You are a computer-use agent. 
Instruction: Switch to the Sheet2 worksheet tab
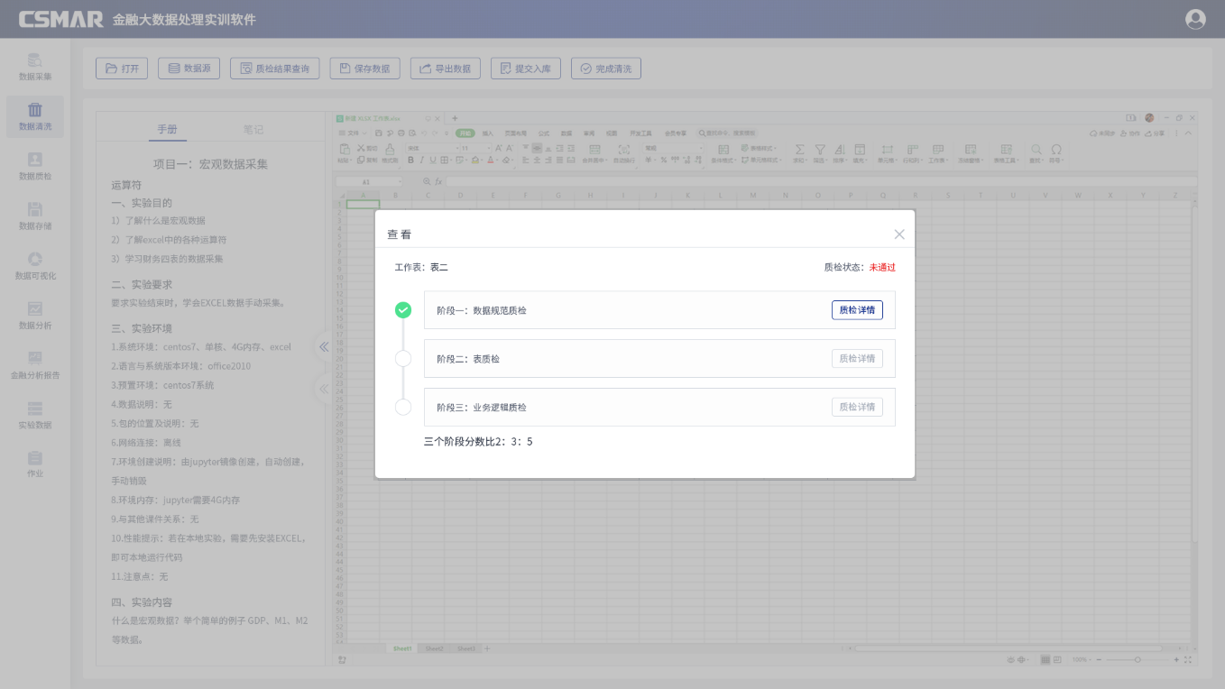click(434, 648)
